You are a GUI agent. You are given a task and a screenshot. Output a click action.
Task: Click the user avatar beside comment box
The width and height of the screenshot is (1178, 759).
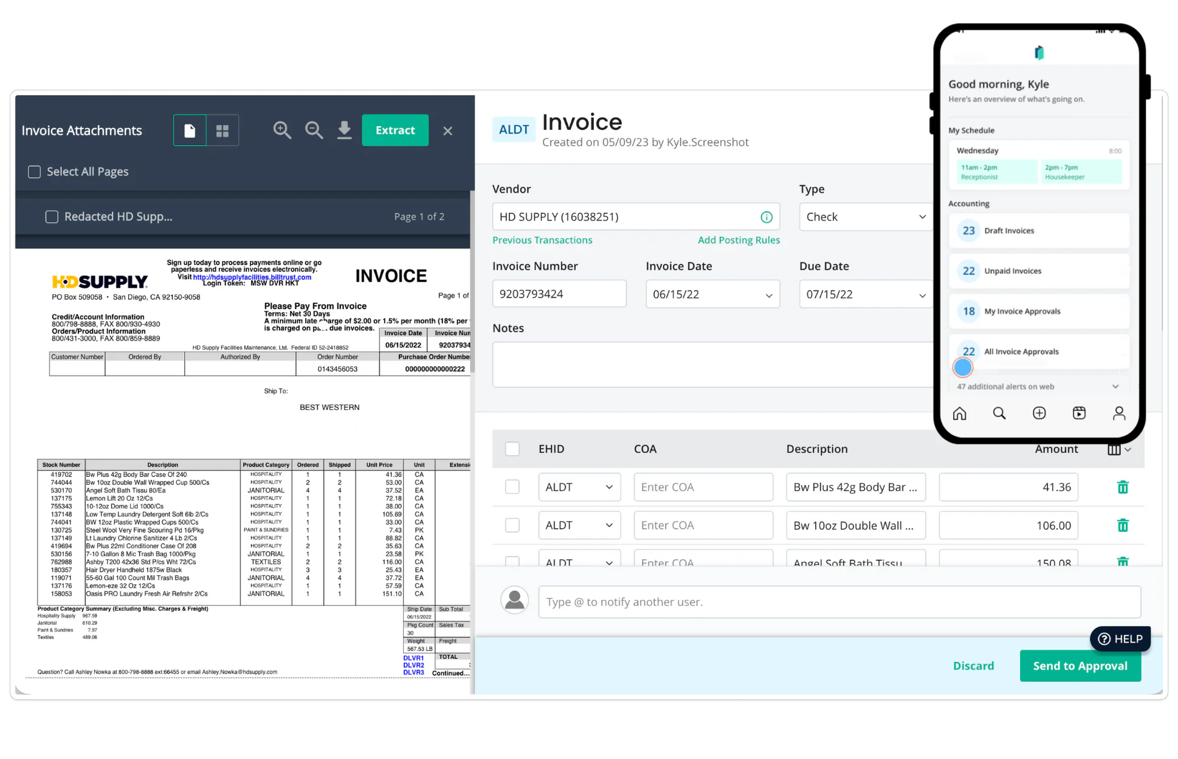click(x=514, y=600)
